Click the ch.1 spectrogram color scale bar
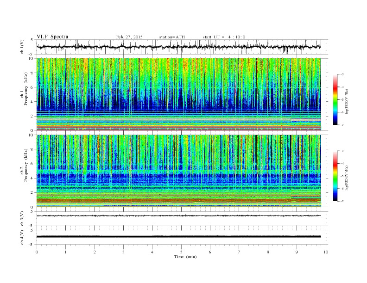 [x=335, y=99]
